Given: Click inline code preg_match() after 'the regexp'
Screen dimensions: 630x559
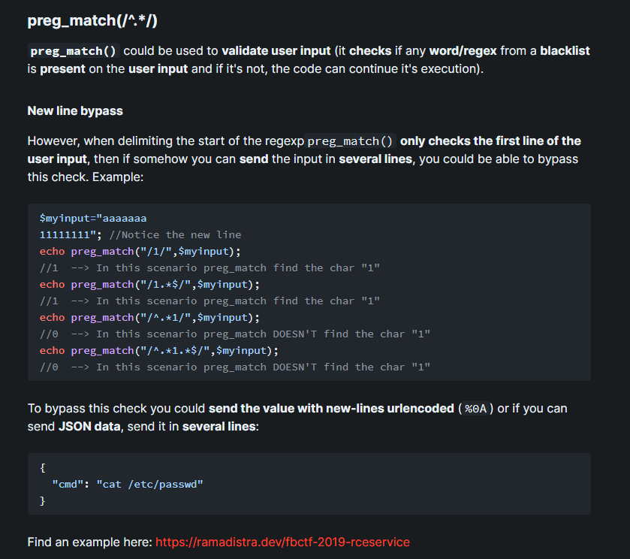Looking at the screenshot, I should [x=350, y=141].
